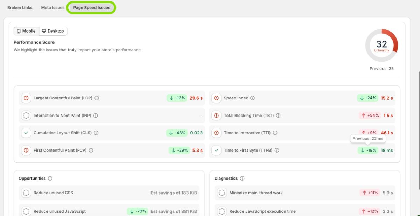Expand the Reduce unused CSS opportunity

(x=109, y=193)
